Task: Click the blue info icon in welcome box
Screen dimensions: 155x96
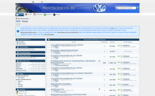Action: click(x=18, y=31)
